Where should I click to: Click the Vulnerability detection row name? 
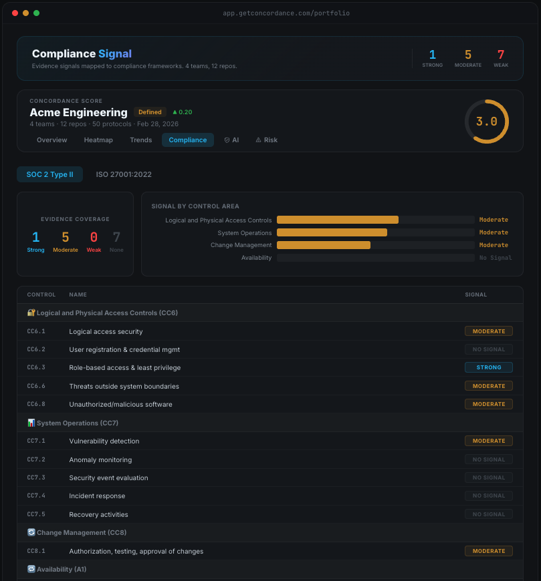click(104, 441)
